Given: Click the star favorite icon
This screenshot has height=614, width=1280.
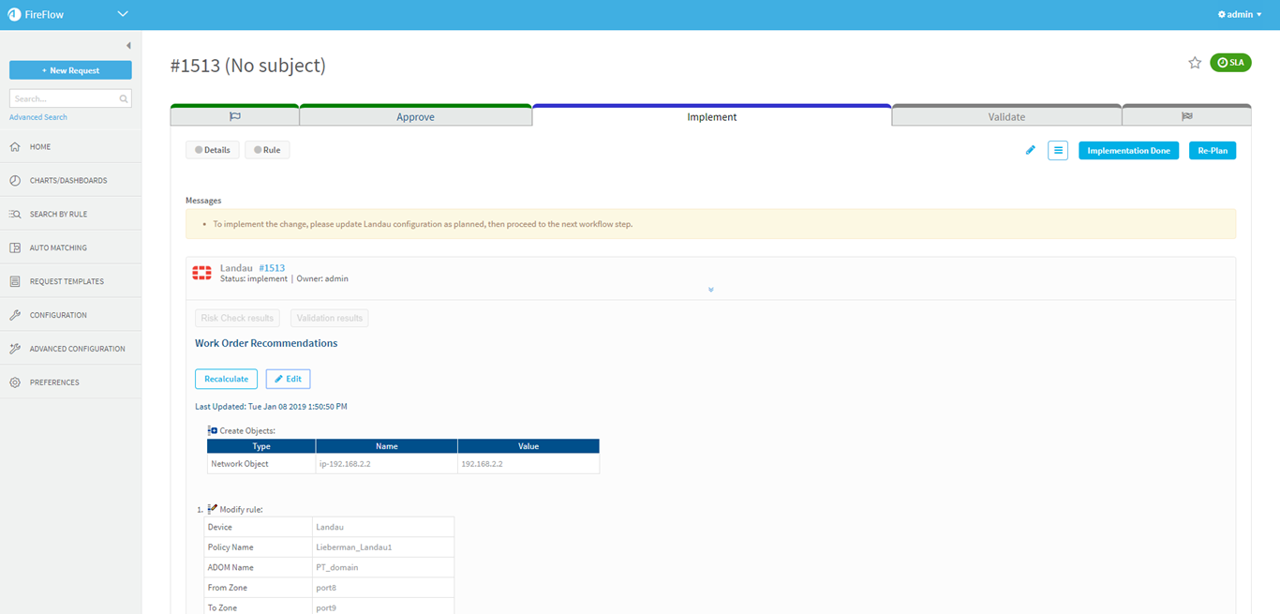Looking at the screenshot, I should [1195, 63].
